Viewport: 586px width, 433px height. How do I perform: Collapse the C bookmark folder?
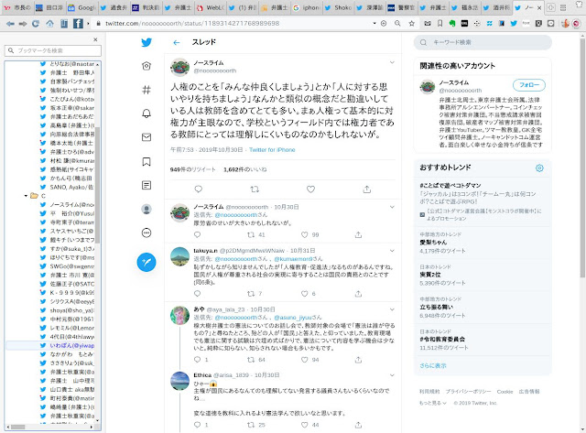pos(26,196)
